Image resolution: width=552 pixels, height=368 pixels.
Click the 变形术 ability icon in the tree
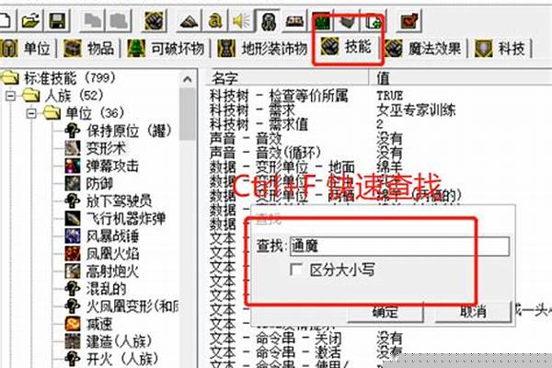point(73,148)
